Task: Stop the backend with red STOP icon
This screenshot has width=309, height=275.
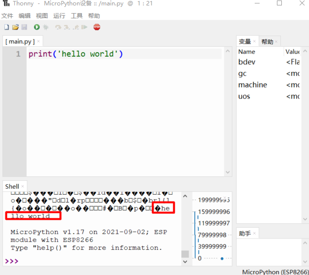Action: [x=97, y=27]
